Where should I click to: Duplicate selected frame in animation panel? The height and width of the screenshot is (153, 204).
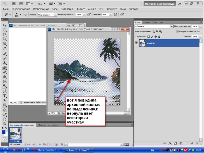pyautogui.click(x=56, y=144)
